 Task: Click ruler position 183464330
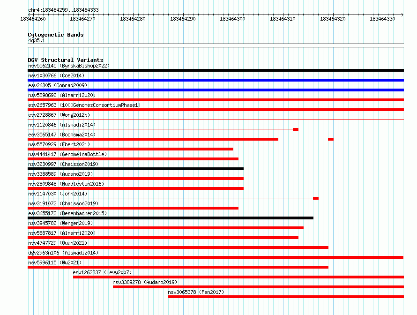click(383, 19)
